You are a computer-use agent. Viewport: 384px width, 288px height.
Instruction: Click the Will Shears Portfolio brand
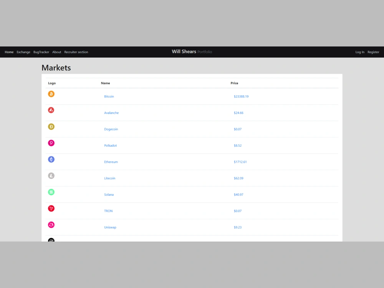[192, 51]
